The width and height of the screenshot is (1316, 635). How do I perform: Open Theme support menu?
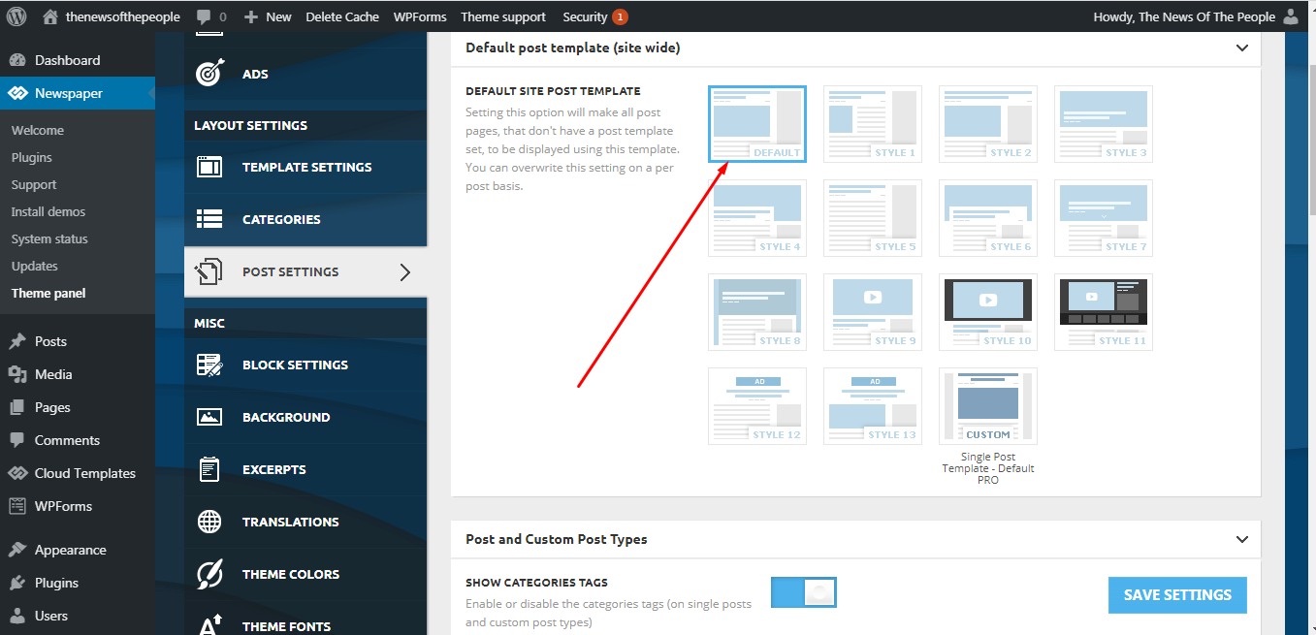503,16
